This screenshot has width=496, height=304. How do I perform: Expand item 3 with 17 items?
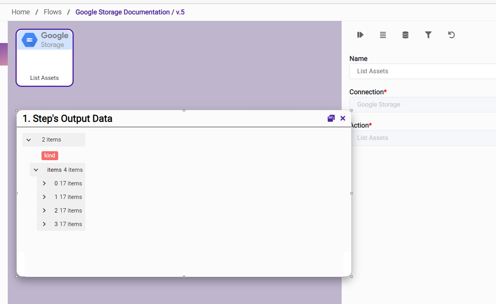coord(44,224)
